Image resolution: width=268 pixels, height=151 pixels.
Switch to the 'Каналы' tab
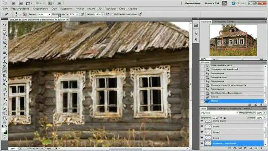click(212, 109)
